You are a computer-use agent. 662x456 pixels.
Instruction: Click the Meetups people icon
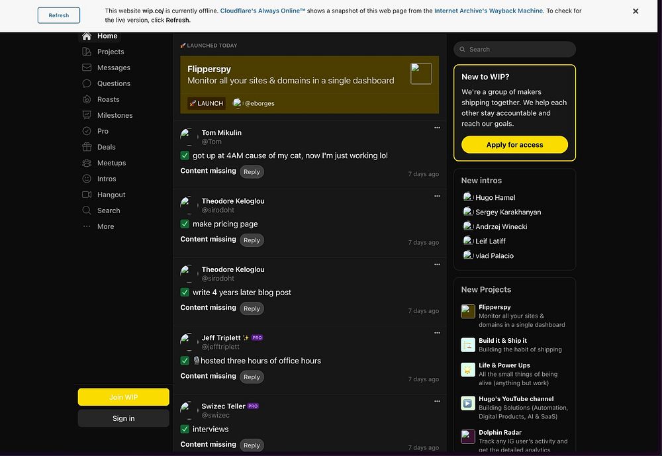coord(87,163)
